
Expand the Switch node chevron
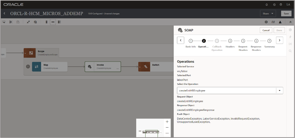coord(140,67)
